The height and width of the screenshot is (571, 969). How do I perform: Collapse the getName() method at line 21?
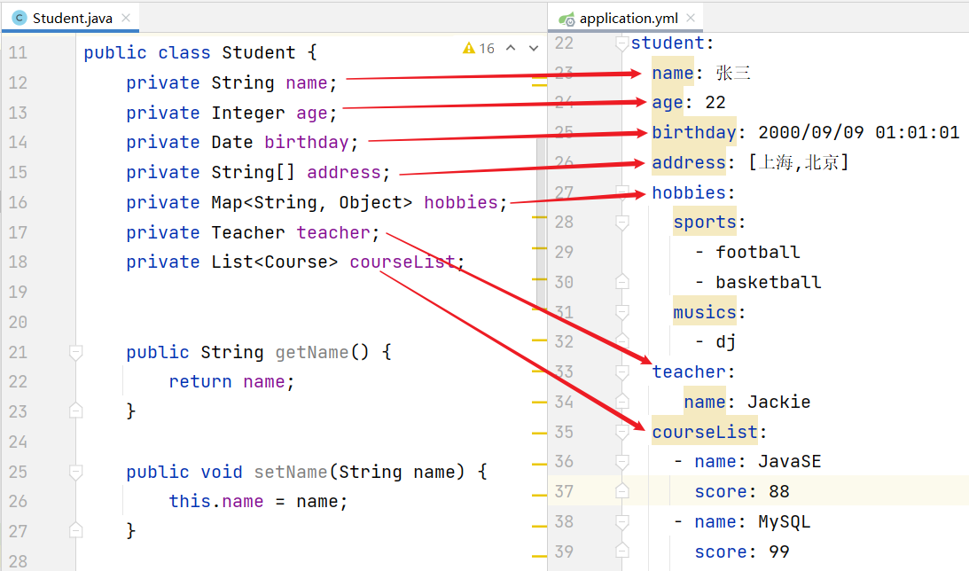[x=76, y=352]
